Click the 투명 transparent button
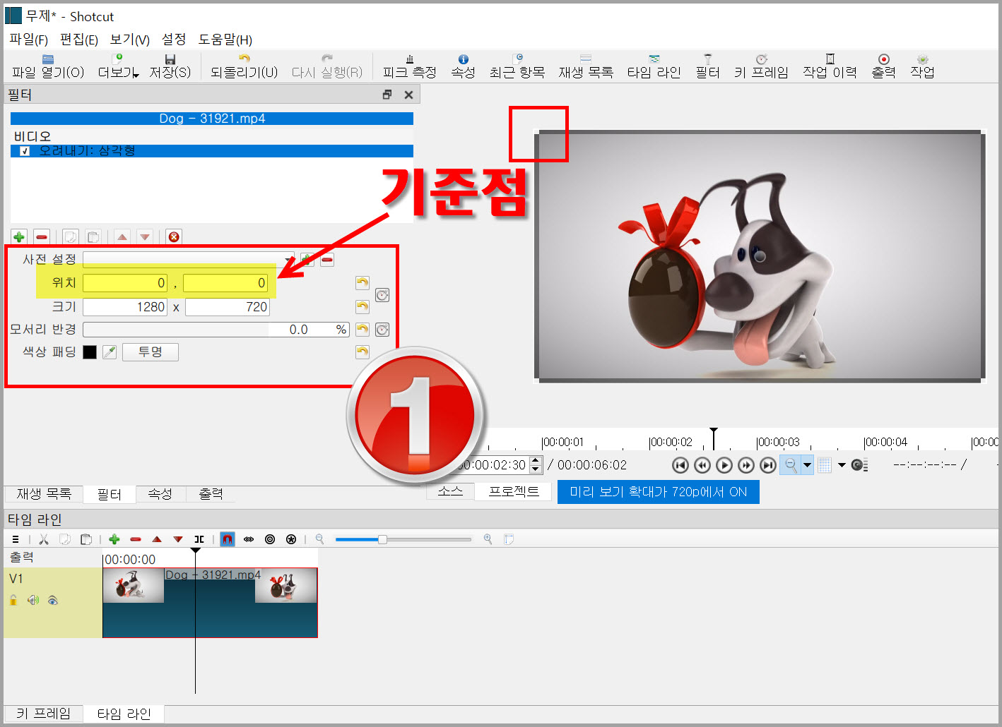 pyautogui.click(x=151, y=352)
